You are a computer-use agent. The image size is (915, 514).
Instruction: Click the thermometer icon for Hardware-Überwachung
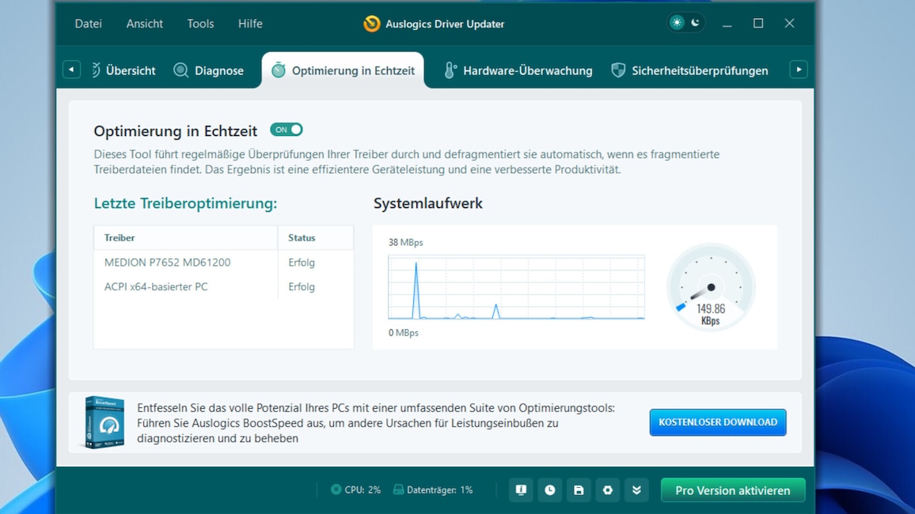point(450,70)
